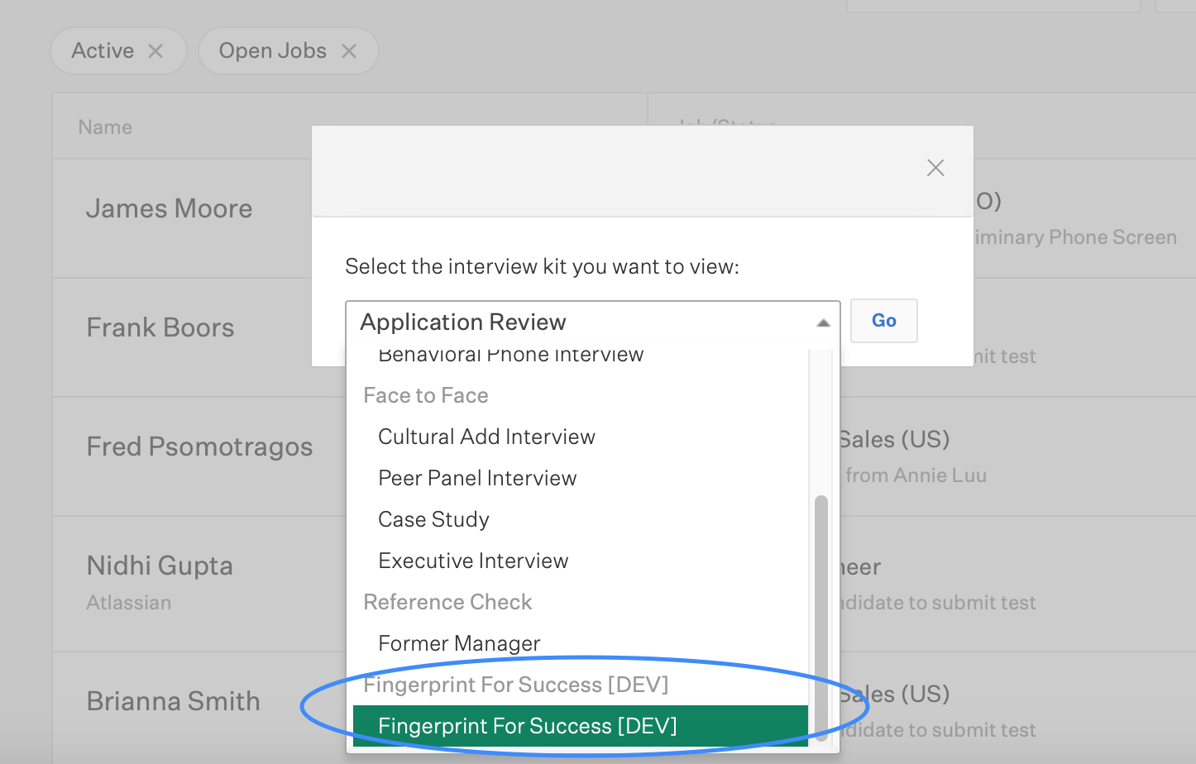1196x764 pixels.
Task: Collapse the Application Review dropdown arrow
Action: (823, 322)
